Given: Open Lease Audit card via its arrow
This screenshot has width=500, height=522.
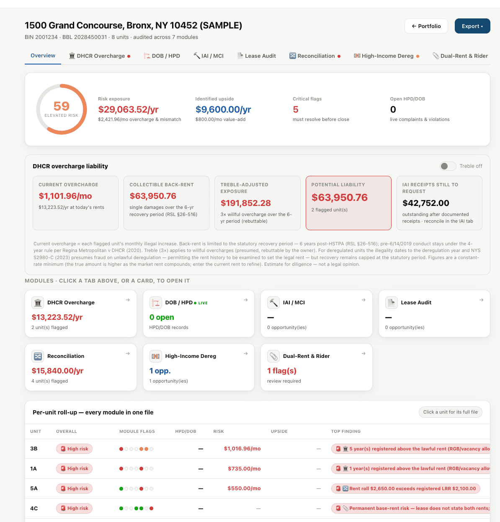Looking at the screenshot, I should tap(482, 300).
